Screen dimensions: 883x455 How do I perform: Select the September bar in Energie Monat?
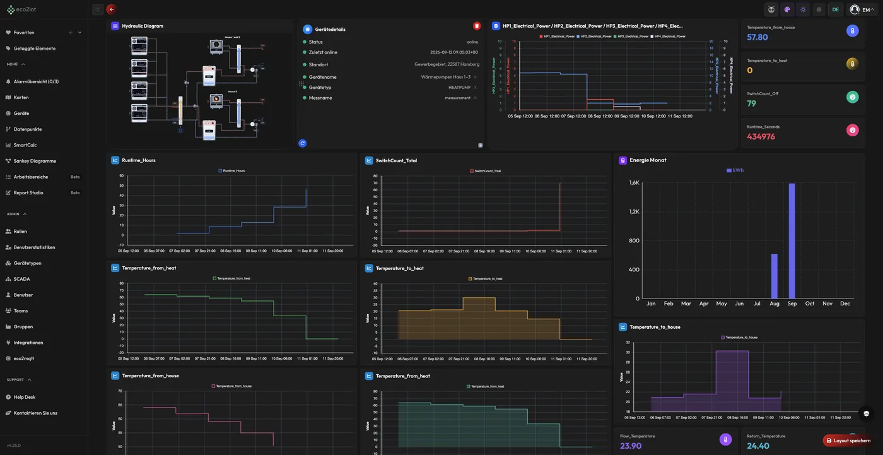[x=792, y=241]
